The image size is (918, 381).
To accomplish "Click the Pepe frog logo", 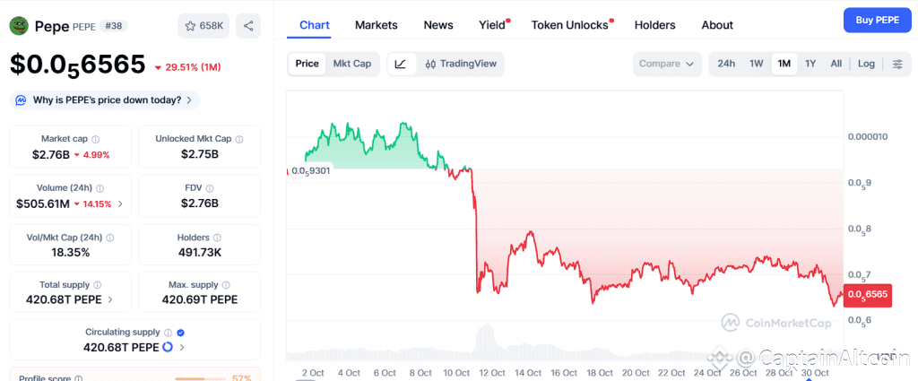I will (19, 26).
